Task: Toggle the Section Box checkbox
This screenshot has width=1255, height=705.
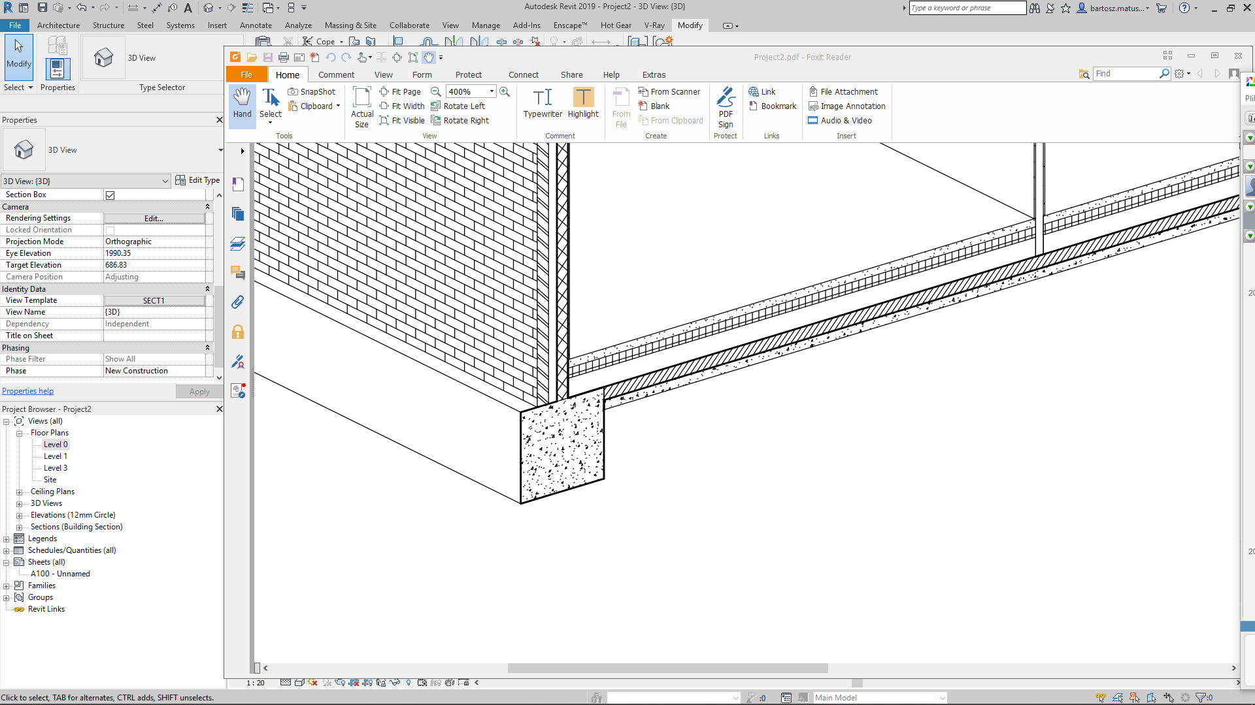Action: click(110, 195)
